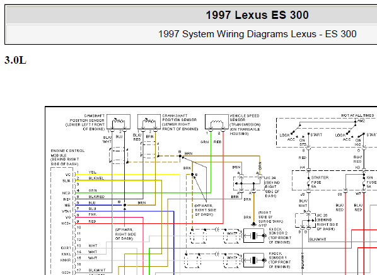Click the "K3" connector label
This screenshot has width=377, height=275.
tap(357, 167)
